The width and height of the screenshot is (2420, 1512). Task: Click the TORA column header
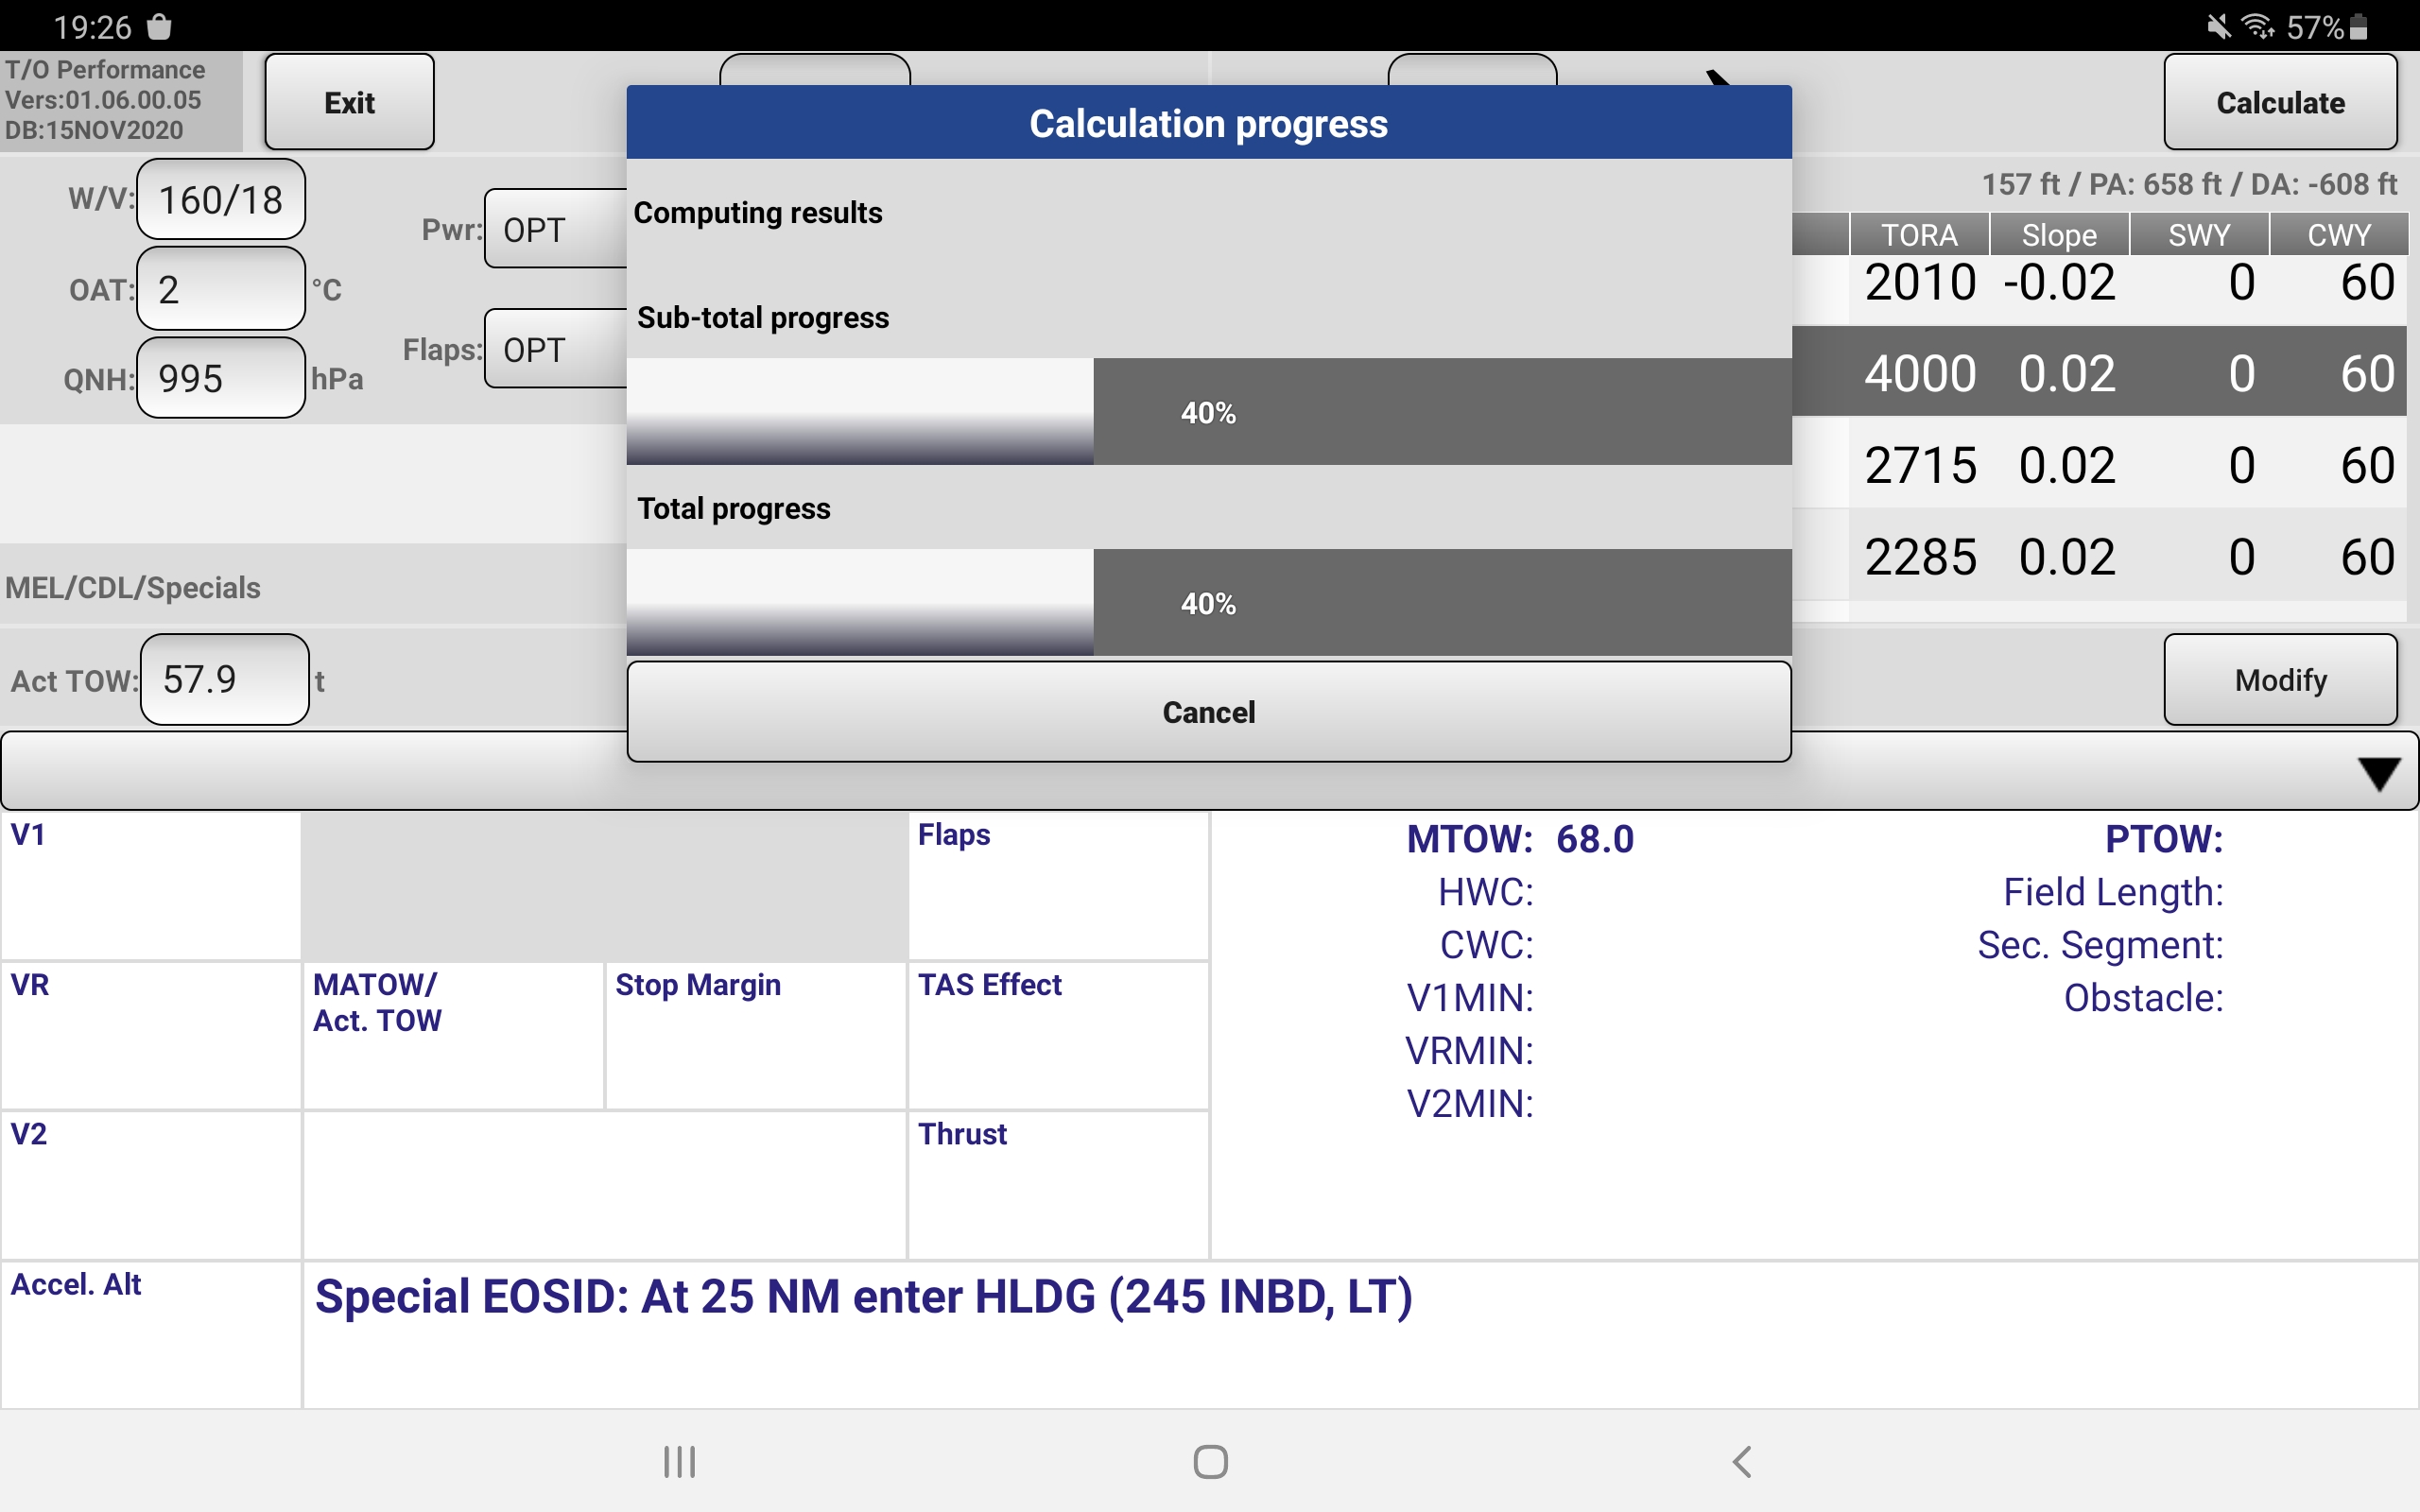pos(1919,234)
